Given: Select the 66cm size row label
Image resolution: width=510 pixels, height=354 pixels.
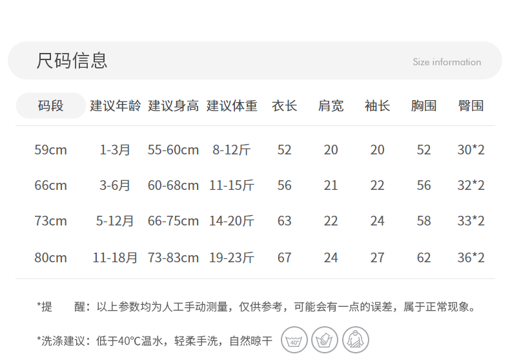Looking at the screenshot, I should pyautogui.click(x=51, y=185).
